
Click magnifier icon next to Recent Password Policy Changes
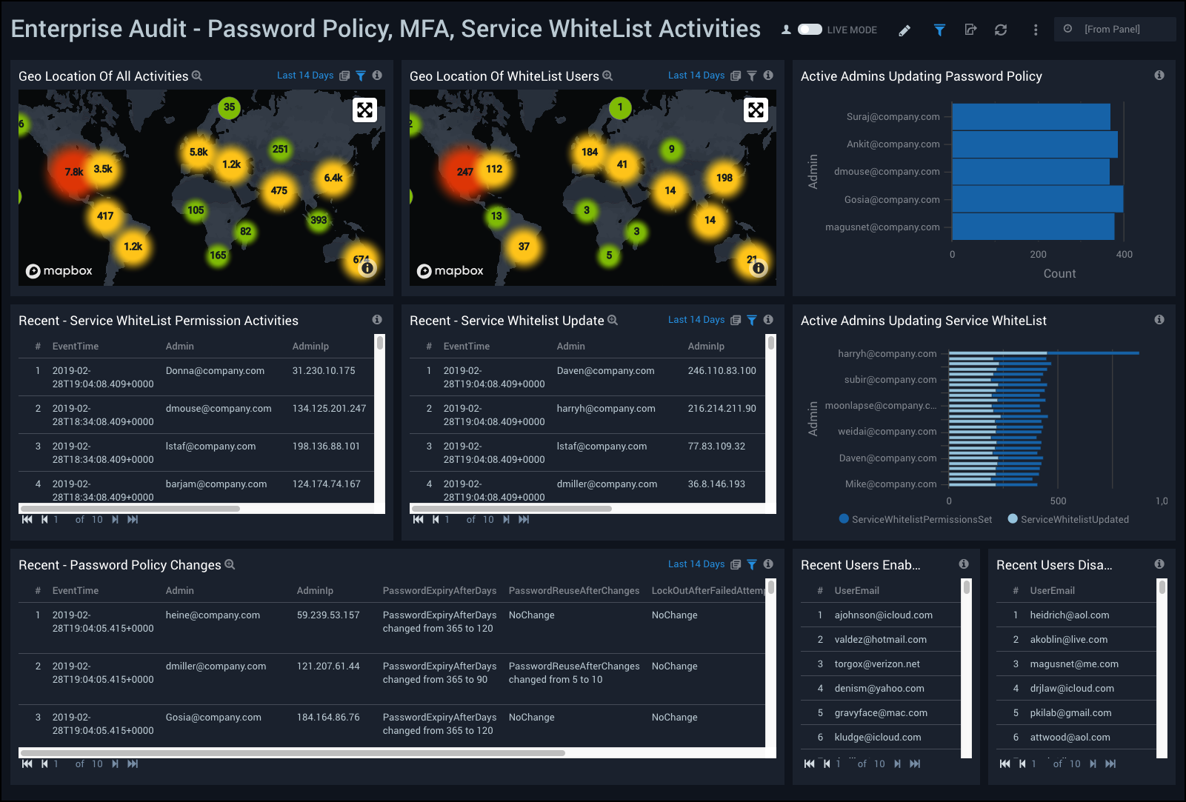tap(230, 565)
